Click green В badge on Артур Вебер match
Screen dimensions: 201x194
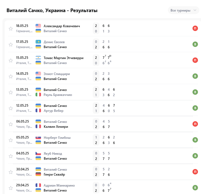[195, 108]
